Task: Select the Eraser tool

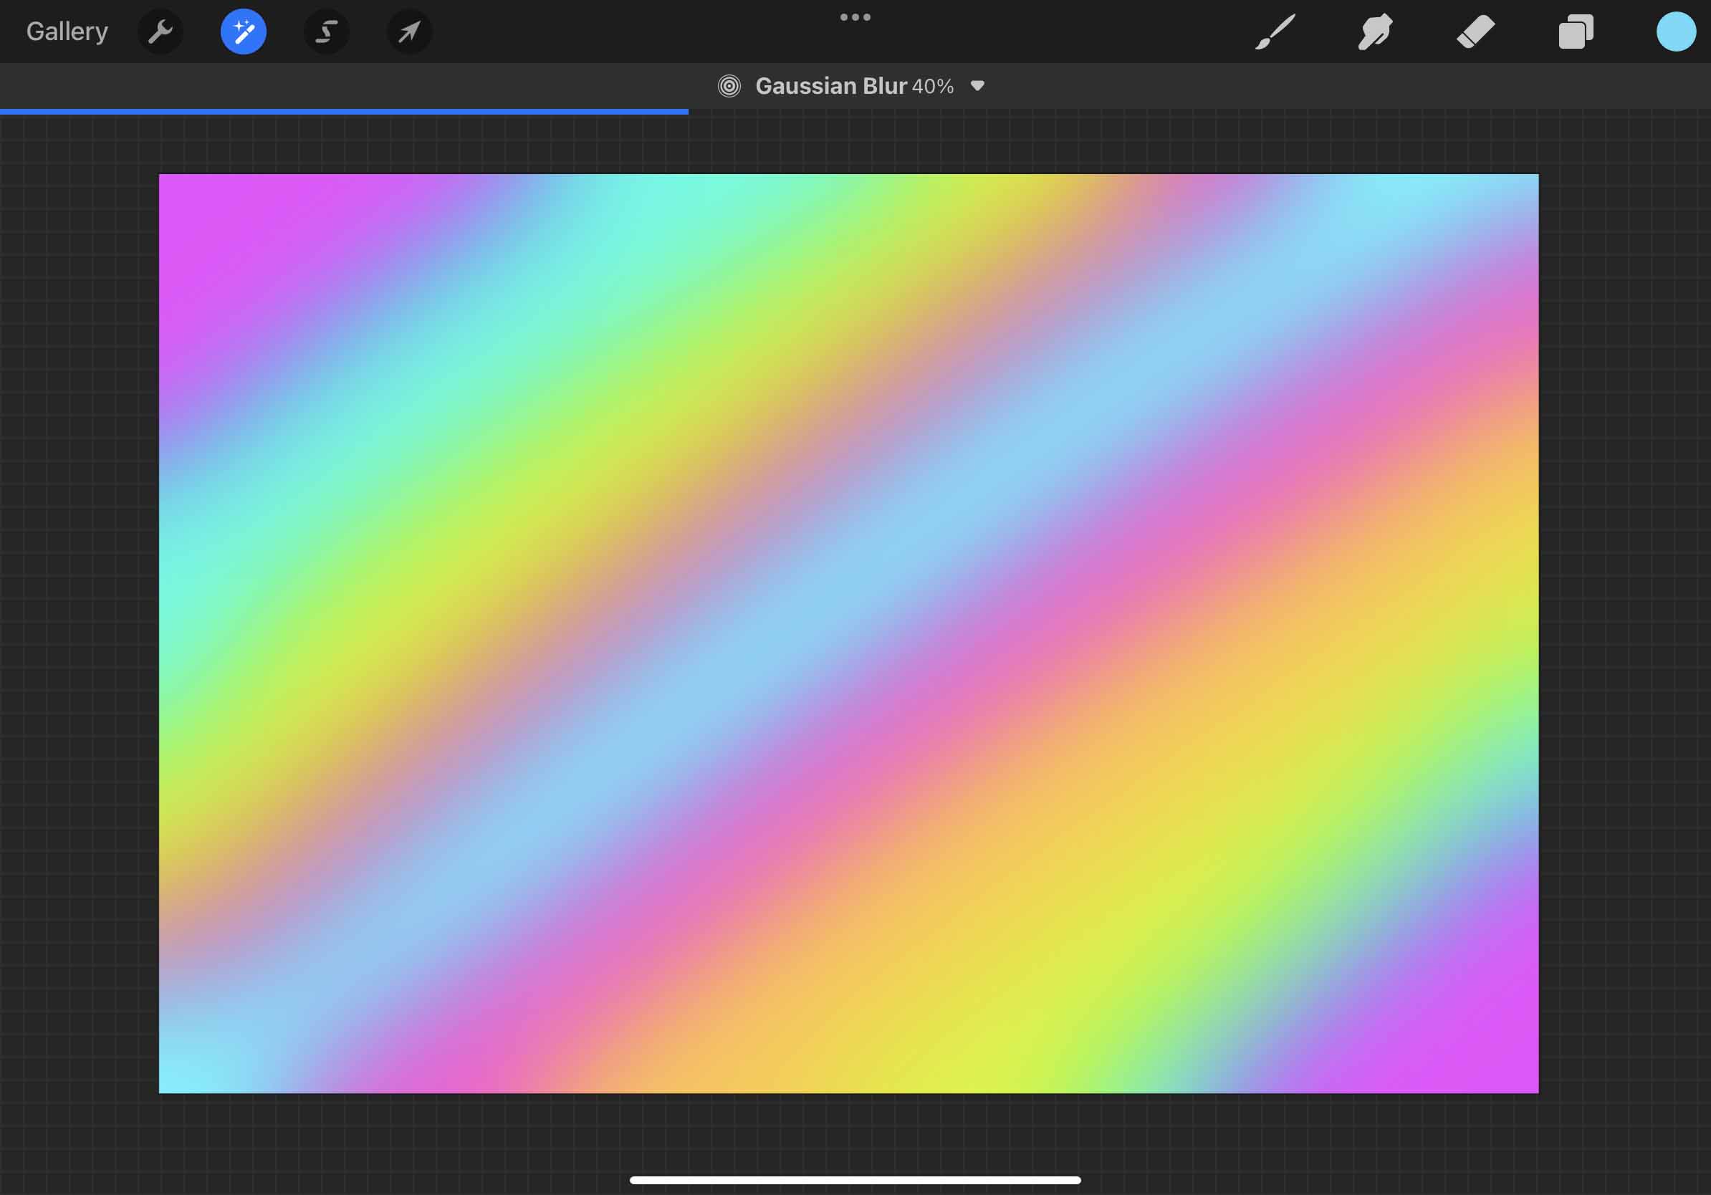Action: pyautogui.click(x=1475, y=32)
